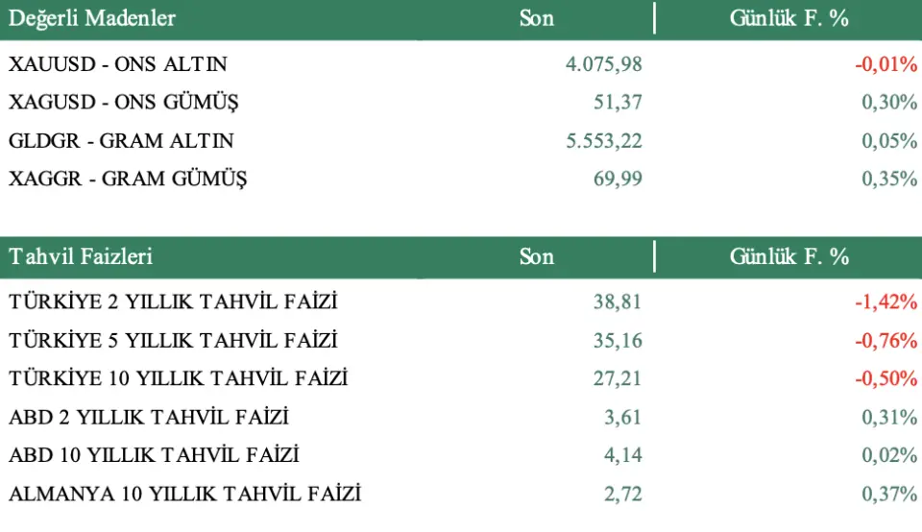Click the gram silver price 69,99
The width and height of the screenshot is (922, 532).
point(618,178)
